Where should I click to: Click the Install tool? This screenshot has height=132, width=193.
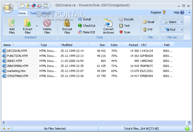point(84,19)
